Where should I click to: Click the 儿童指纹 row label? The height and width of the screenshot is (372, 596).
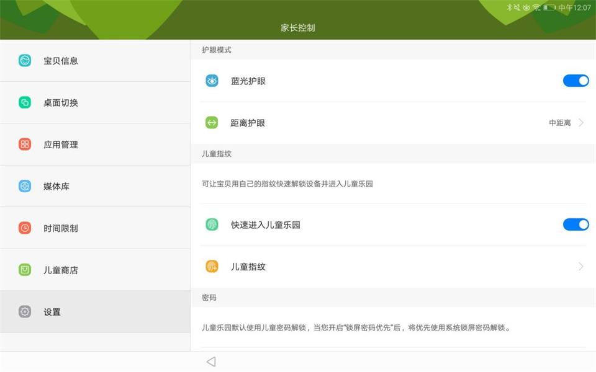tap(248, 267)
